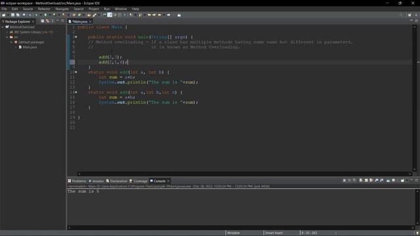Toggle Mark Occurrences in the toolbar
This screenshot has width=420, height=236.
click(110, 15)
